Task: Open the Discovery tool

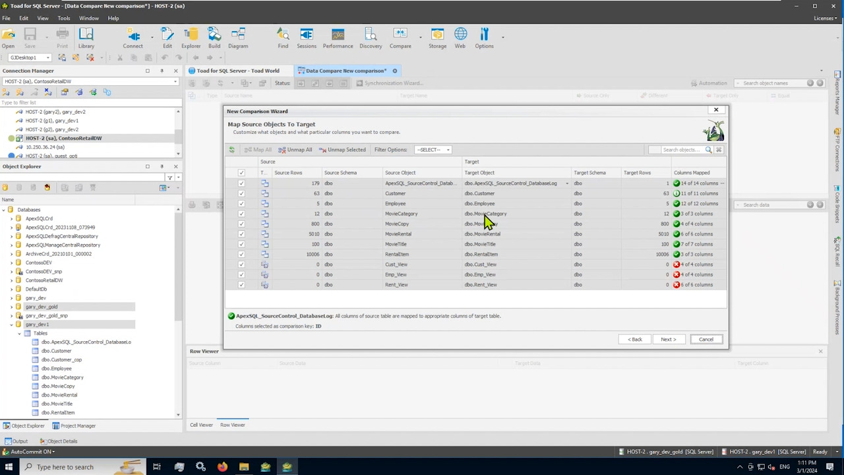Action: point(371,38)
